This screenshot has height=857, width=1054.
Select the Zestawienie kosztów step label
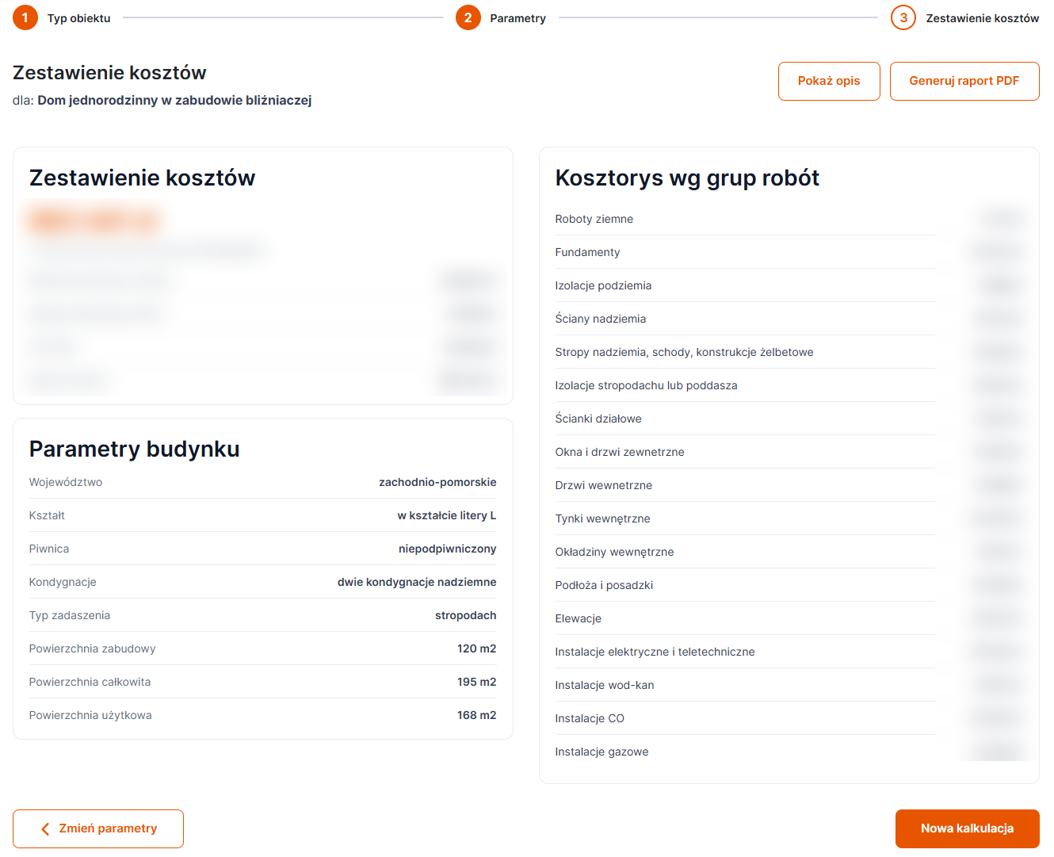(x=982, y=18)
